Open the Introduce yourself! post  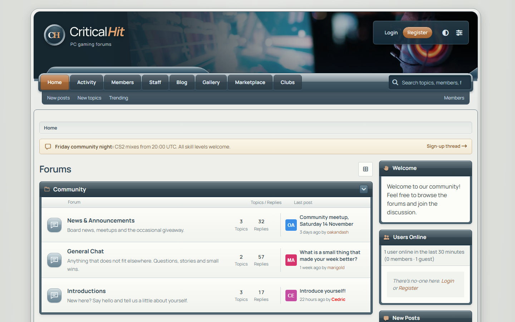323,291
